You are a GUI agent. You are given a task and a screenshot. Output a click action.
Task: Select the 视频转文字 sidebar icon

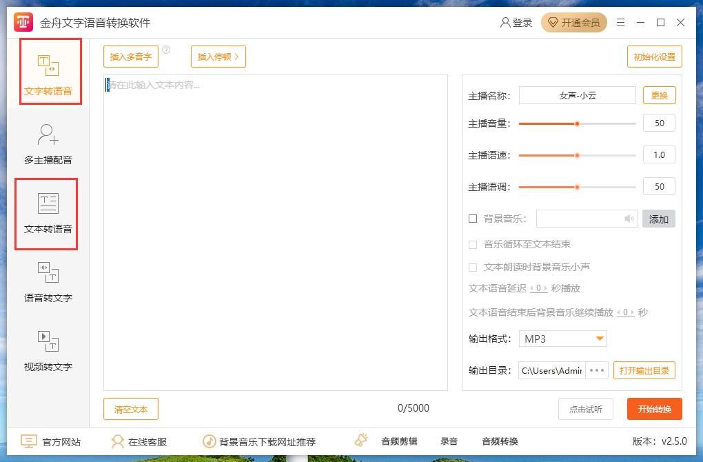(48, 341)
